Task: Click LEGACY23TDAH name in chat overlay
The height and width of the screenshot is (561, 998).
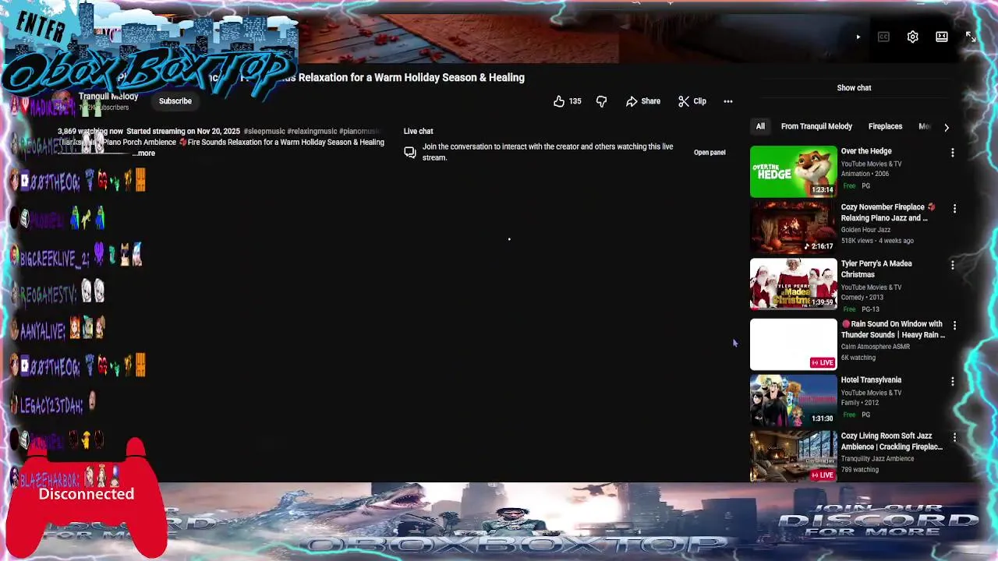Action: point(51,405)
